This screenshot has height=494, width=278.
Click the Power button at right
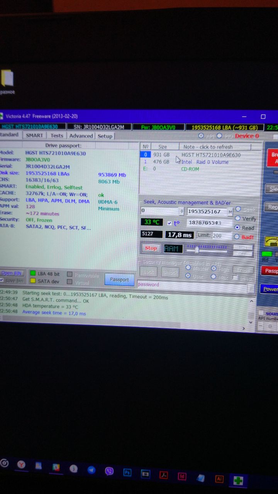click(270, 289)
